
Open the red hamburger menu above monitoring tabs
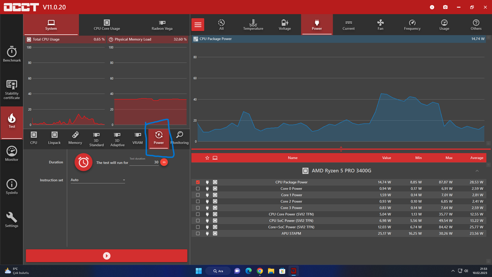pos(198,25)
